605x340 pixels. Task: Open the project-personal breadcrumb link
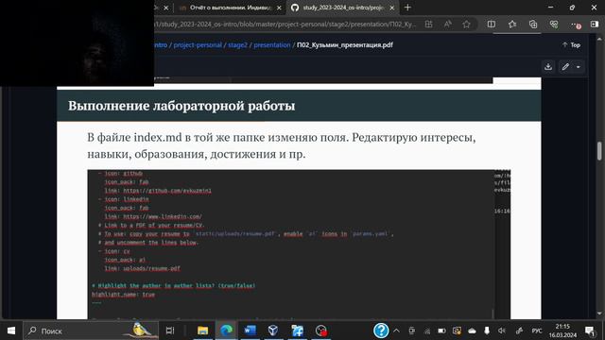pos(198,45)
